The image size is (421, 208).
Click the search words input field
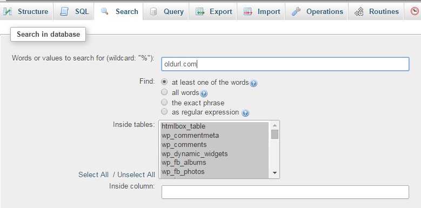point(285,64)
